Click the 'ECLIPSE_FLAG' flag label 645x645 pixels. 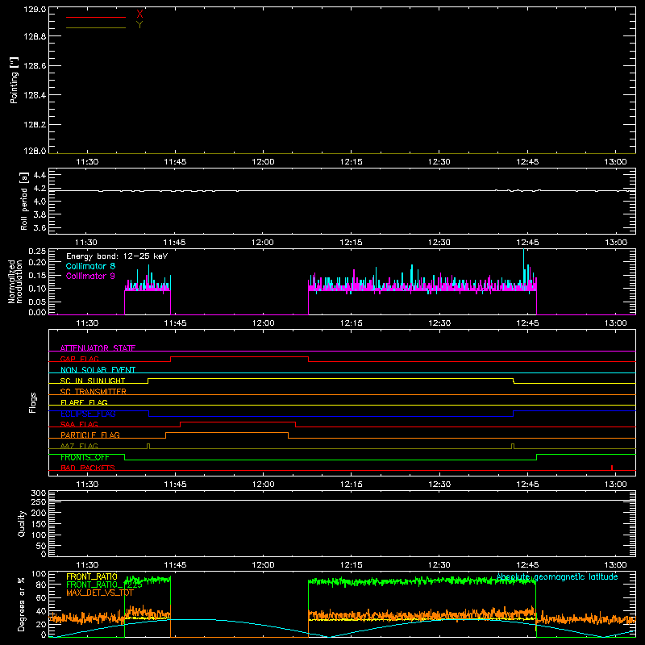click(88, 414)
